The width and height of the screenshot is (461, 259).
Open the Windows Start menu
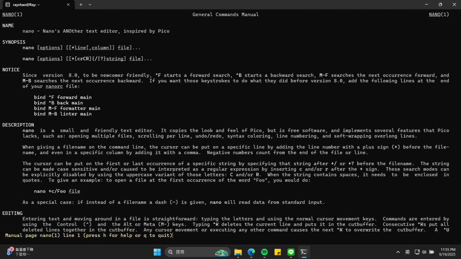(x=157, y=252)
